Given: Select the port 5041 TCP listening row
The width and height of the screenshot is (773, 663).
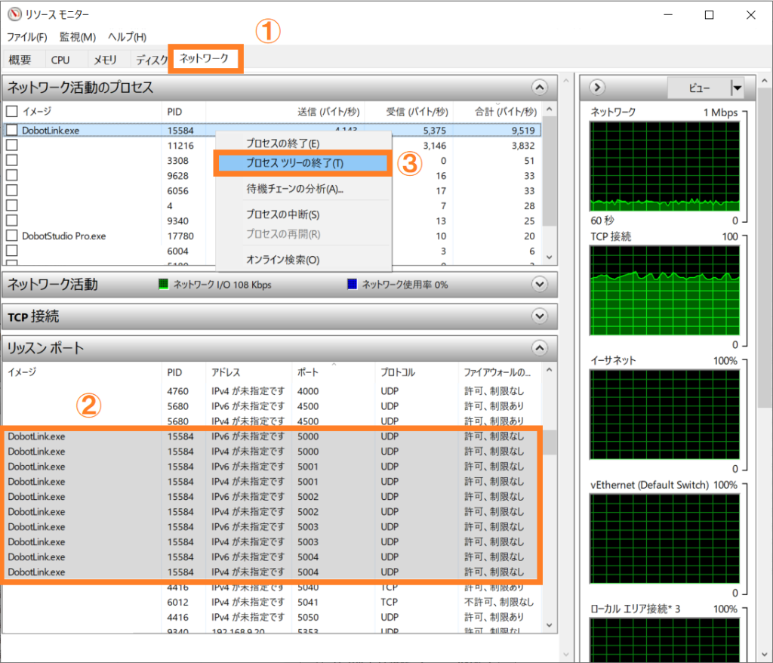Looking at the screenshot, I should coord(271,603).
